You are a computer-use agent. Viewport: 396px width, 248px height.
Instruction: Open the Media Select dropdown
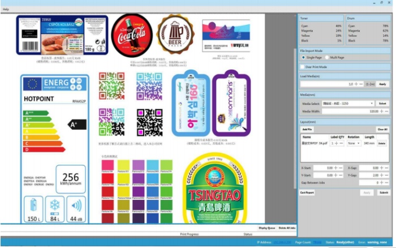tap(348, 104)
